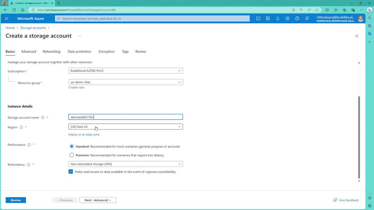The image size is (374, 210).
Task: Open the Edge sidebar settings gear
Action: click(x=370, y=206)
